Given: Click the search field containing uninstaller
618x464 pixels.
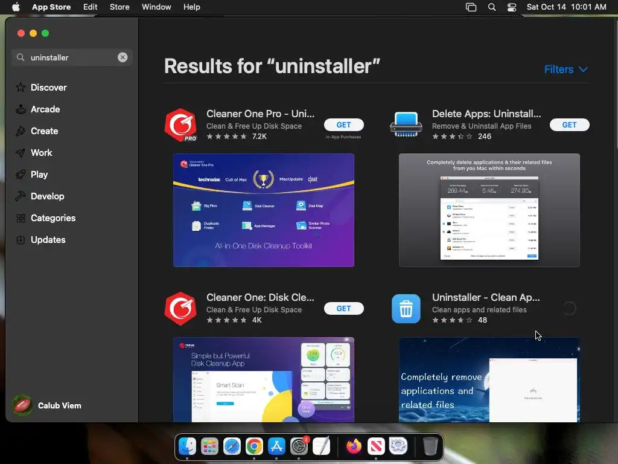Looking at the screenshot, I should [x=72, y=57].
